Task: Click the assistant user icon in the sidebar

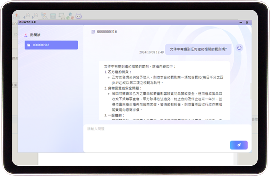Action: click(26, 35)
